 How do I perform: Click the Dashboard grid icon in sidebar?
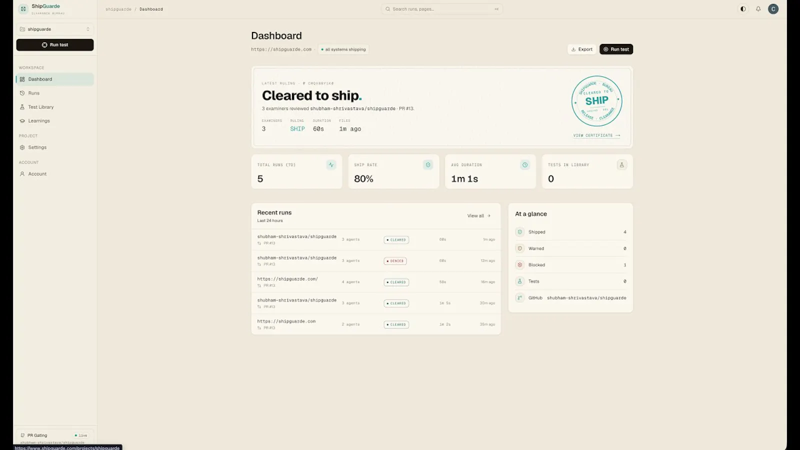22,79
